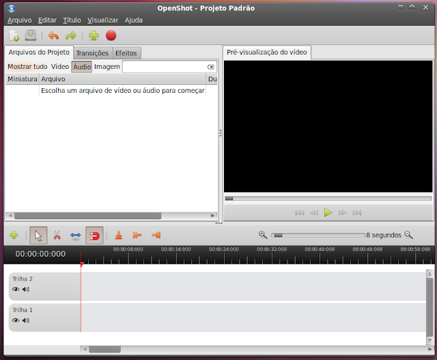Select the razor scissors tool
The image size is (437, 360).
click(x=57, y=236)
